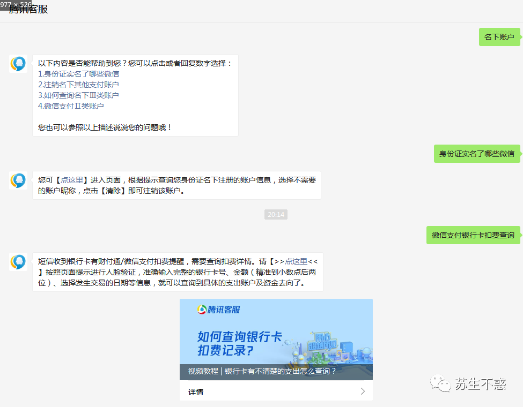Click the caption 视频教程 | 银行卡有不清楚的支出怎么查询
Screen dimensions: 523x407
[262, 371]
